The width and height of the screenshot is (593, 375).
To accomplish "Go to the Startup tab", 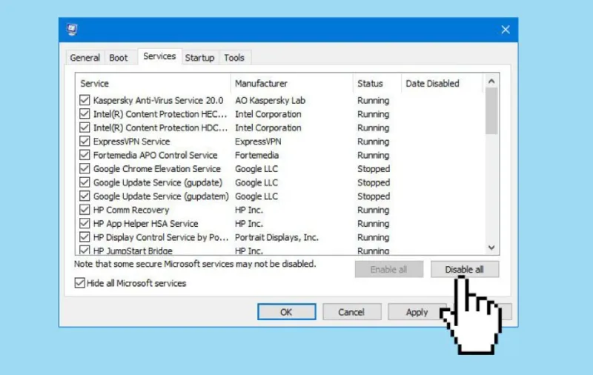I will (199, 58).
